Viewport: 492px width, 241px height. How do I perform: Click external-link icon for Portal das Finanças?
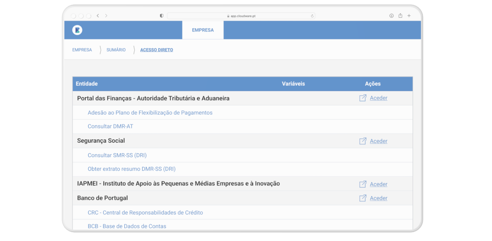click(363, 98)
